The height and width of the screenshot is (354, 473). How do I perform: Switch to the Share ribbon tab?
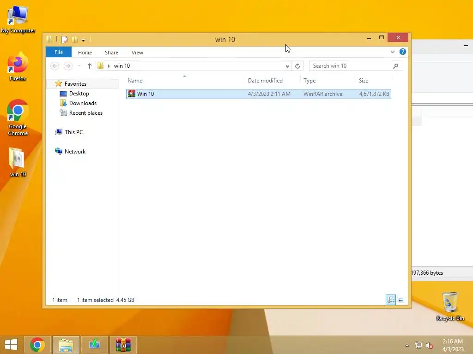(111, 53)
